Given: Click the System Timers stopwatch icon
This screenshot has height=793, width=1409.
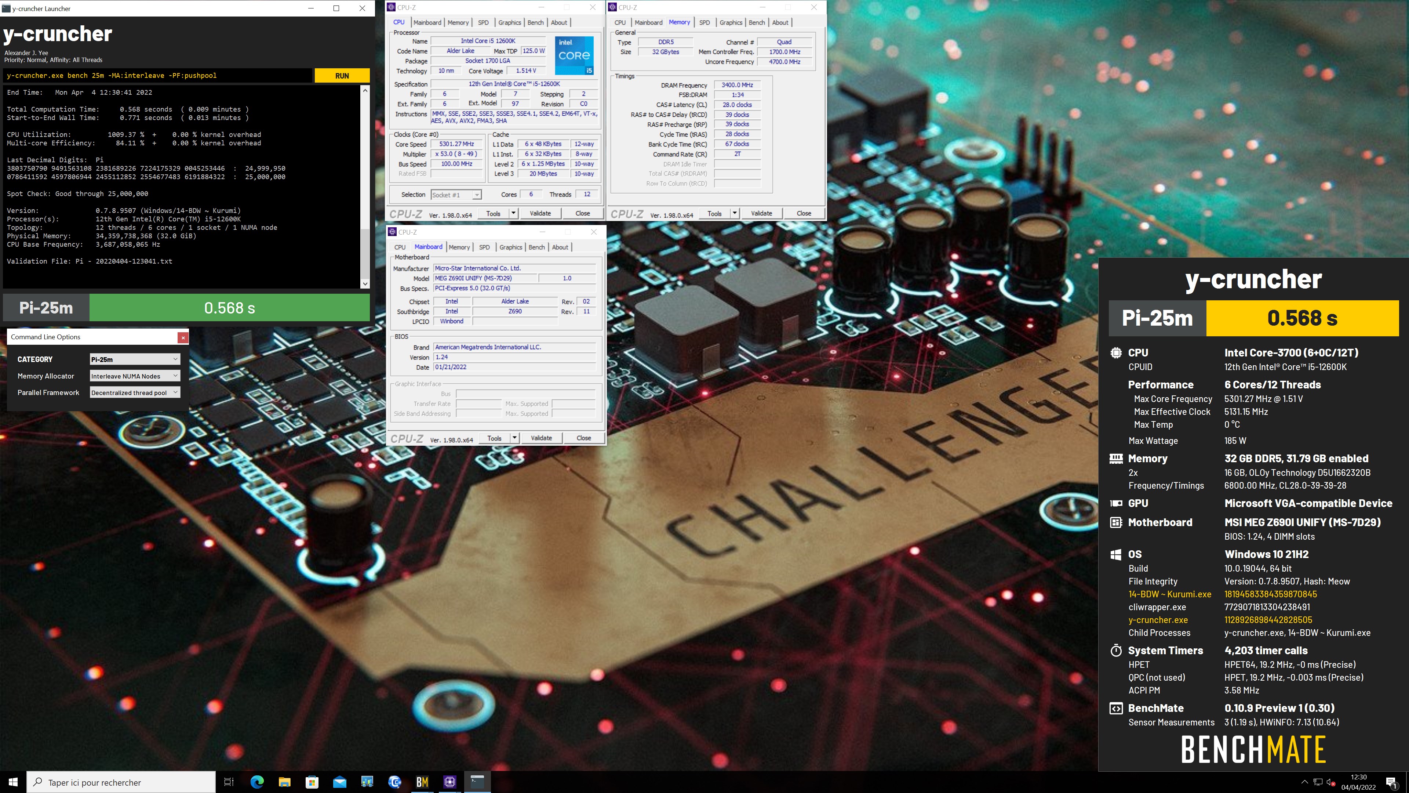Looking at the screenshot, I should [1116, 651].
